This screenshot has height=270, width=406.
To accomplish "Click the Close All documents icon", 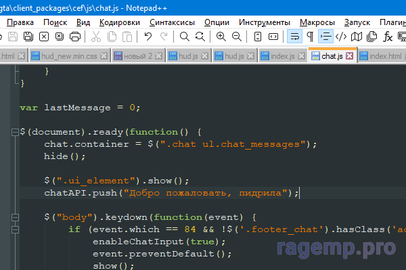I will 60,37.
